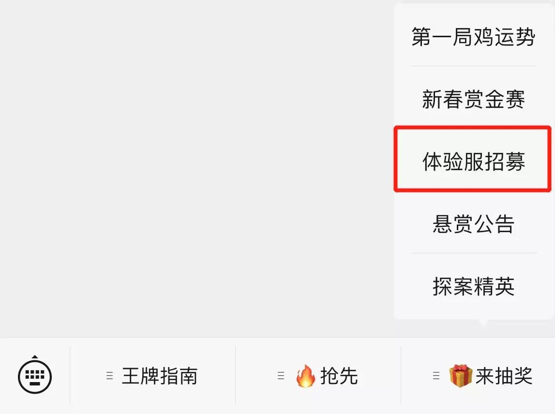Open the 第一局鸡运势 submenu entry

[x=473, y=36]
